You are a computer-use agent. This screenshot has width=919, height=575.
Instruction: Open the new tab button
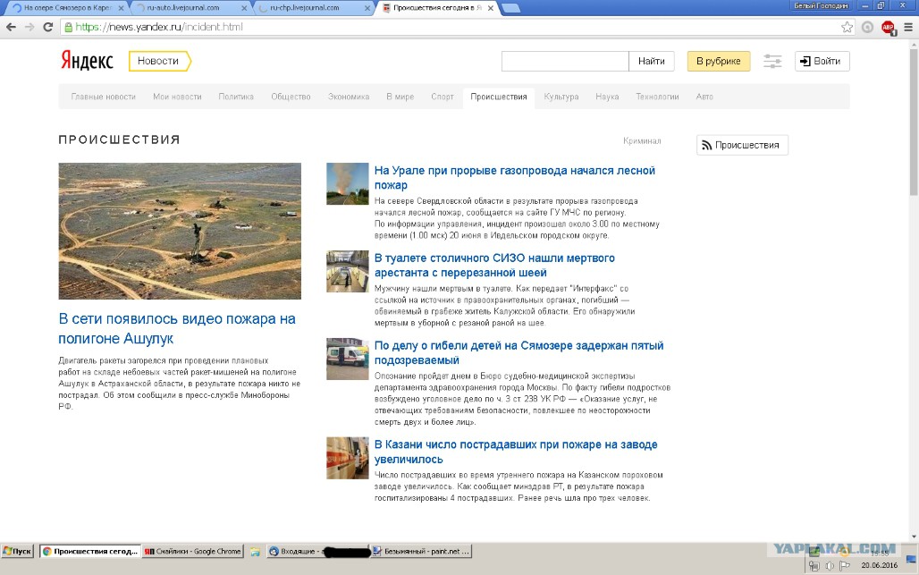[x=511, y=8]
